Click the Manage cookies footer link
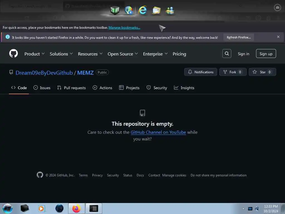The height and width of the screenshot is (214, 285). click(174, 175)
